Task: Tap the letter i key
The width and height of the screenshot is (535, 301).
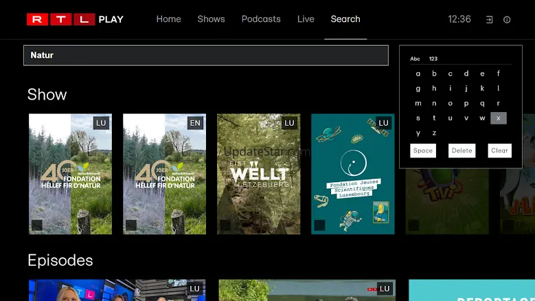Action: click(x=450, y=89)
